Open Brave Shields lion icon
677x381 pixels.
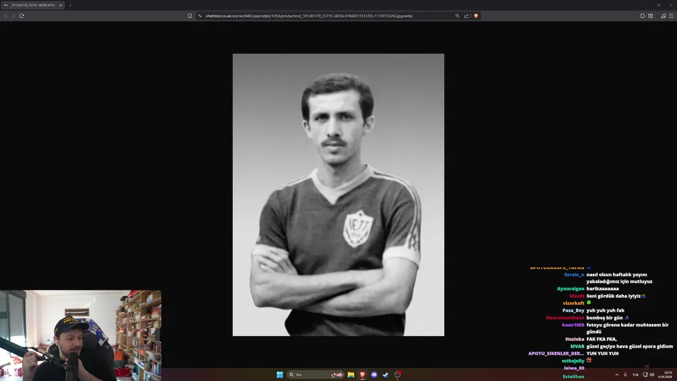pyautogui.click(x=476, y=16)
